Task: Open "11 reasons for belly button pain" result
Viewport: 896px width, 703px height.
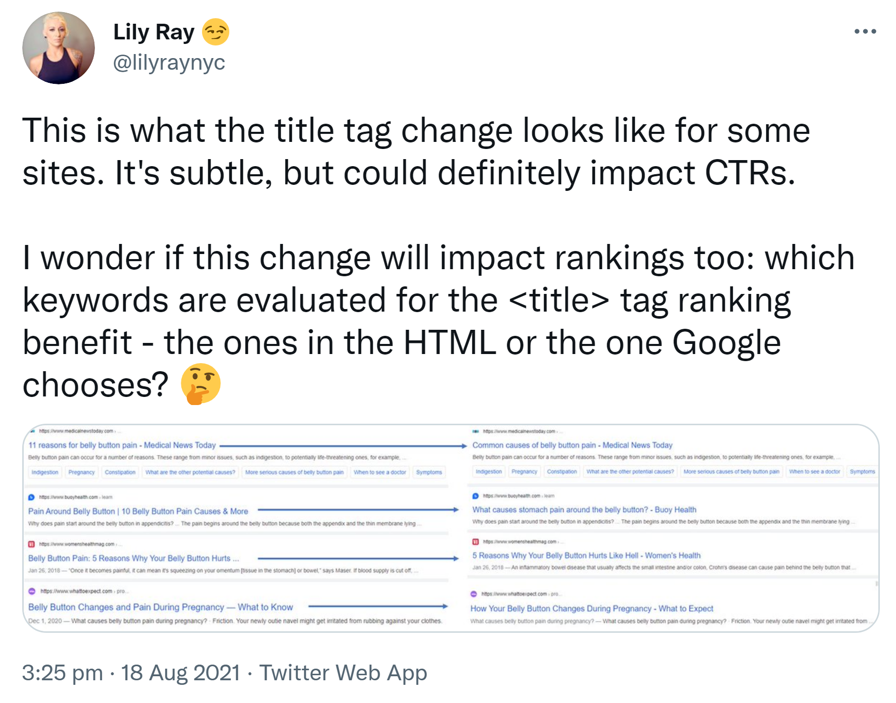Action: click(x=121, y=445)
